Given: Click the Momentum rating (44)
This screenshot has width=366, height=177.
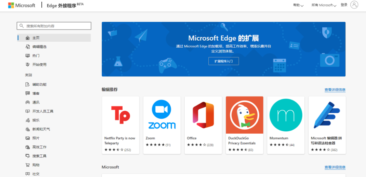Looking at the screenshot, I should click(282, 145).
